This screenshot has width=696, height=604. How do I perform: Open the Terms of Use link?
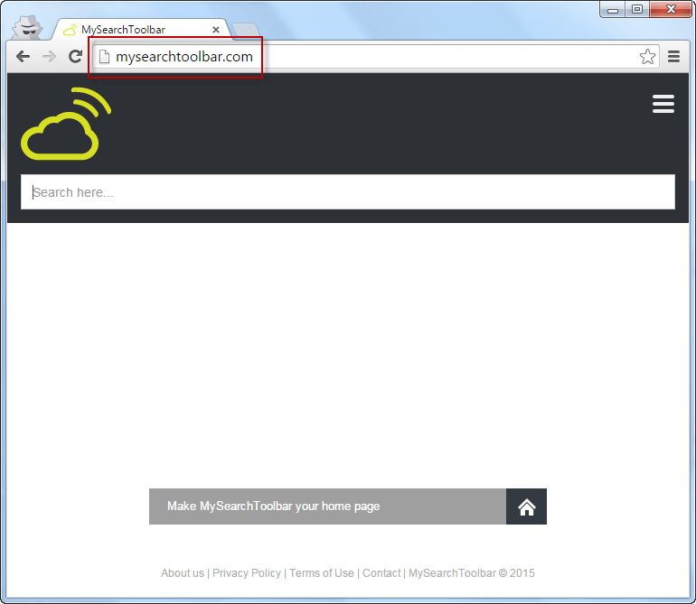coord(322,573)
